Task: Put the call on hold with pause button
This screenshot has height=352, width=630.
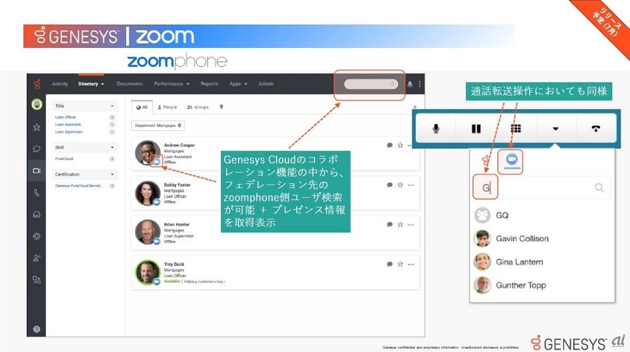Action: coord(476,128)
